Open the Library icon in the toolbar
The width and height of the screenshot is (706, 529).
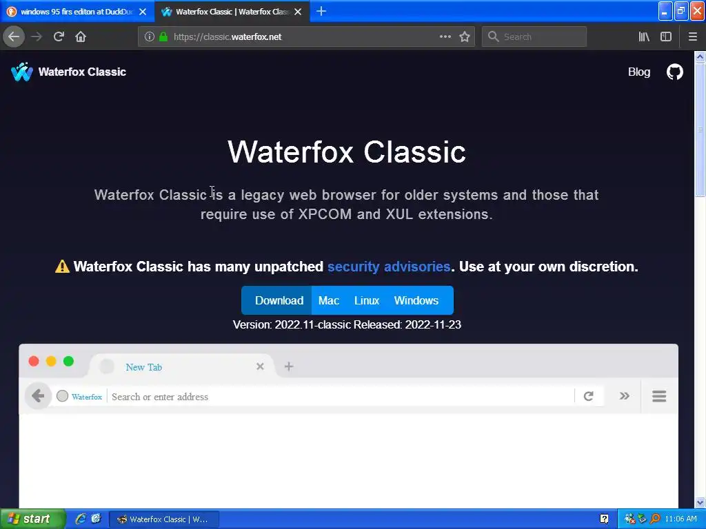pos(644,37)
